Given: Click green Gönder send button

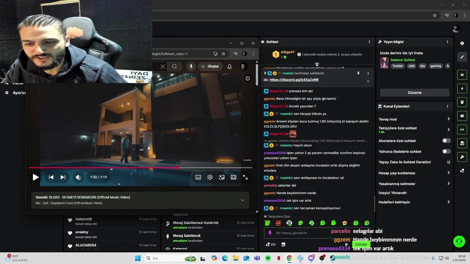Looking at the screenshot, I should 361,244.
